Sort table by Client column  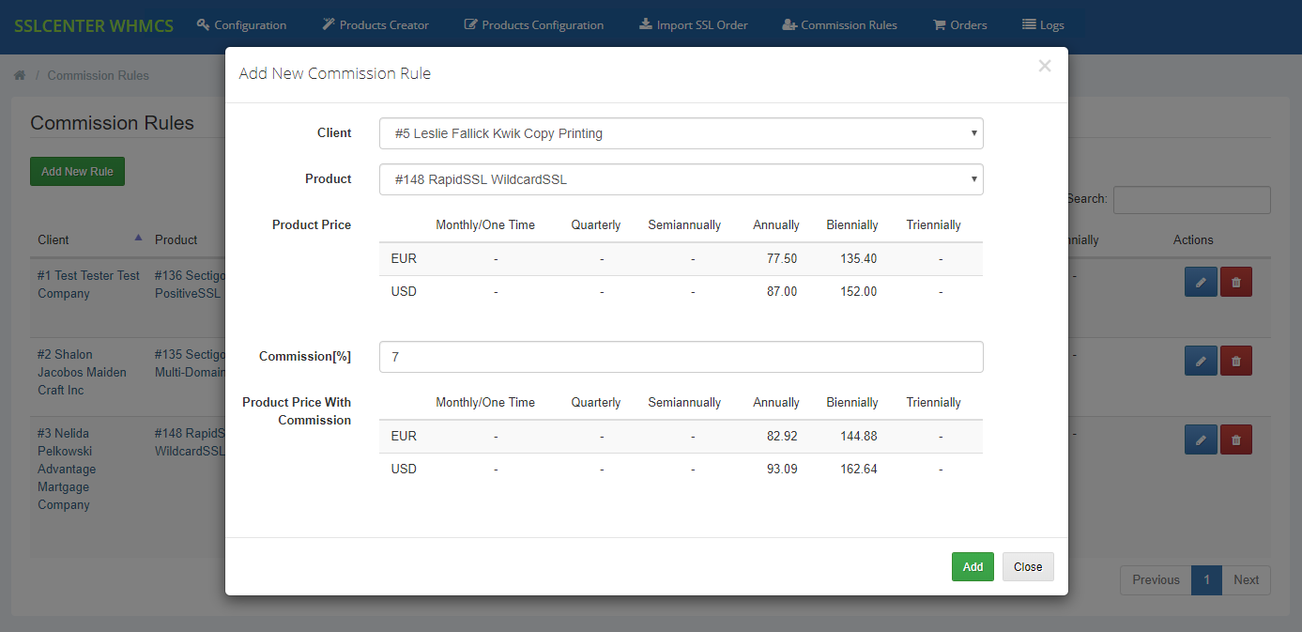(89, 239)
